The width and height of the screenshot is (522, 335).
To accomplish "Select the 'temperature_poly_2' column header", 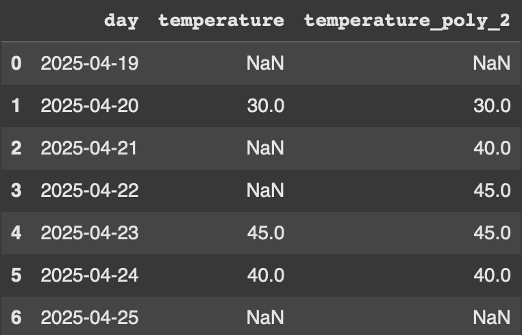I will click(407, 21).
